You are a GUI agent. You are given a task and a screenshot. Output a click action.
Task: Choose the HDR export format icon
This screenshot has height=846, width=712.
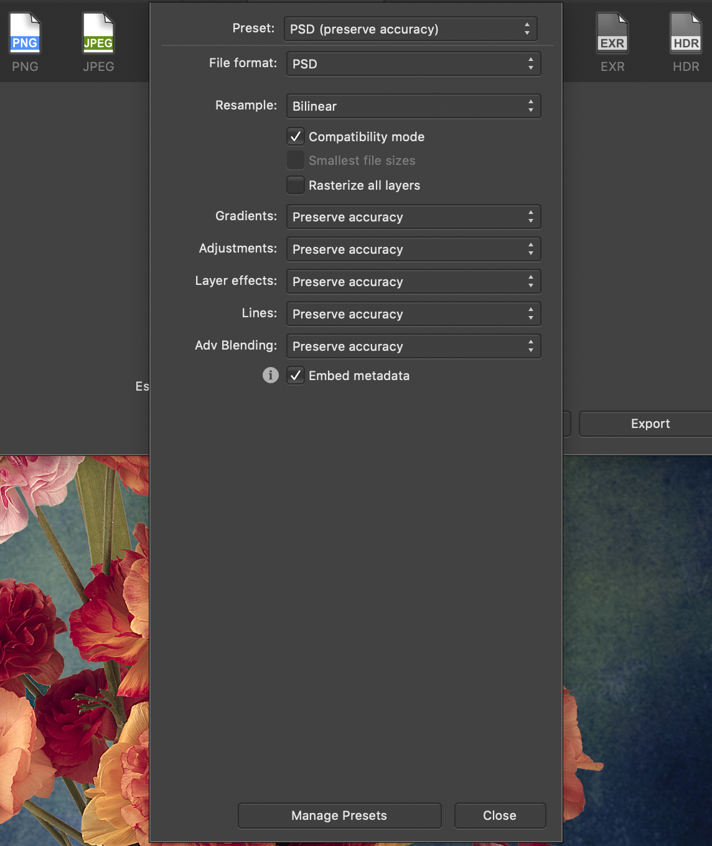point(686,34)
